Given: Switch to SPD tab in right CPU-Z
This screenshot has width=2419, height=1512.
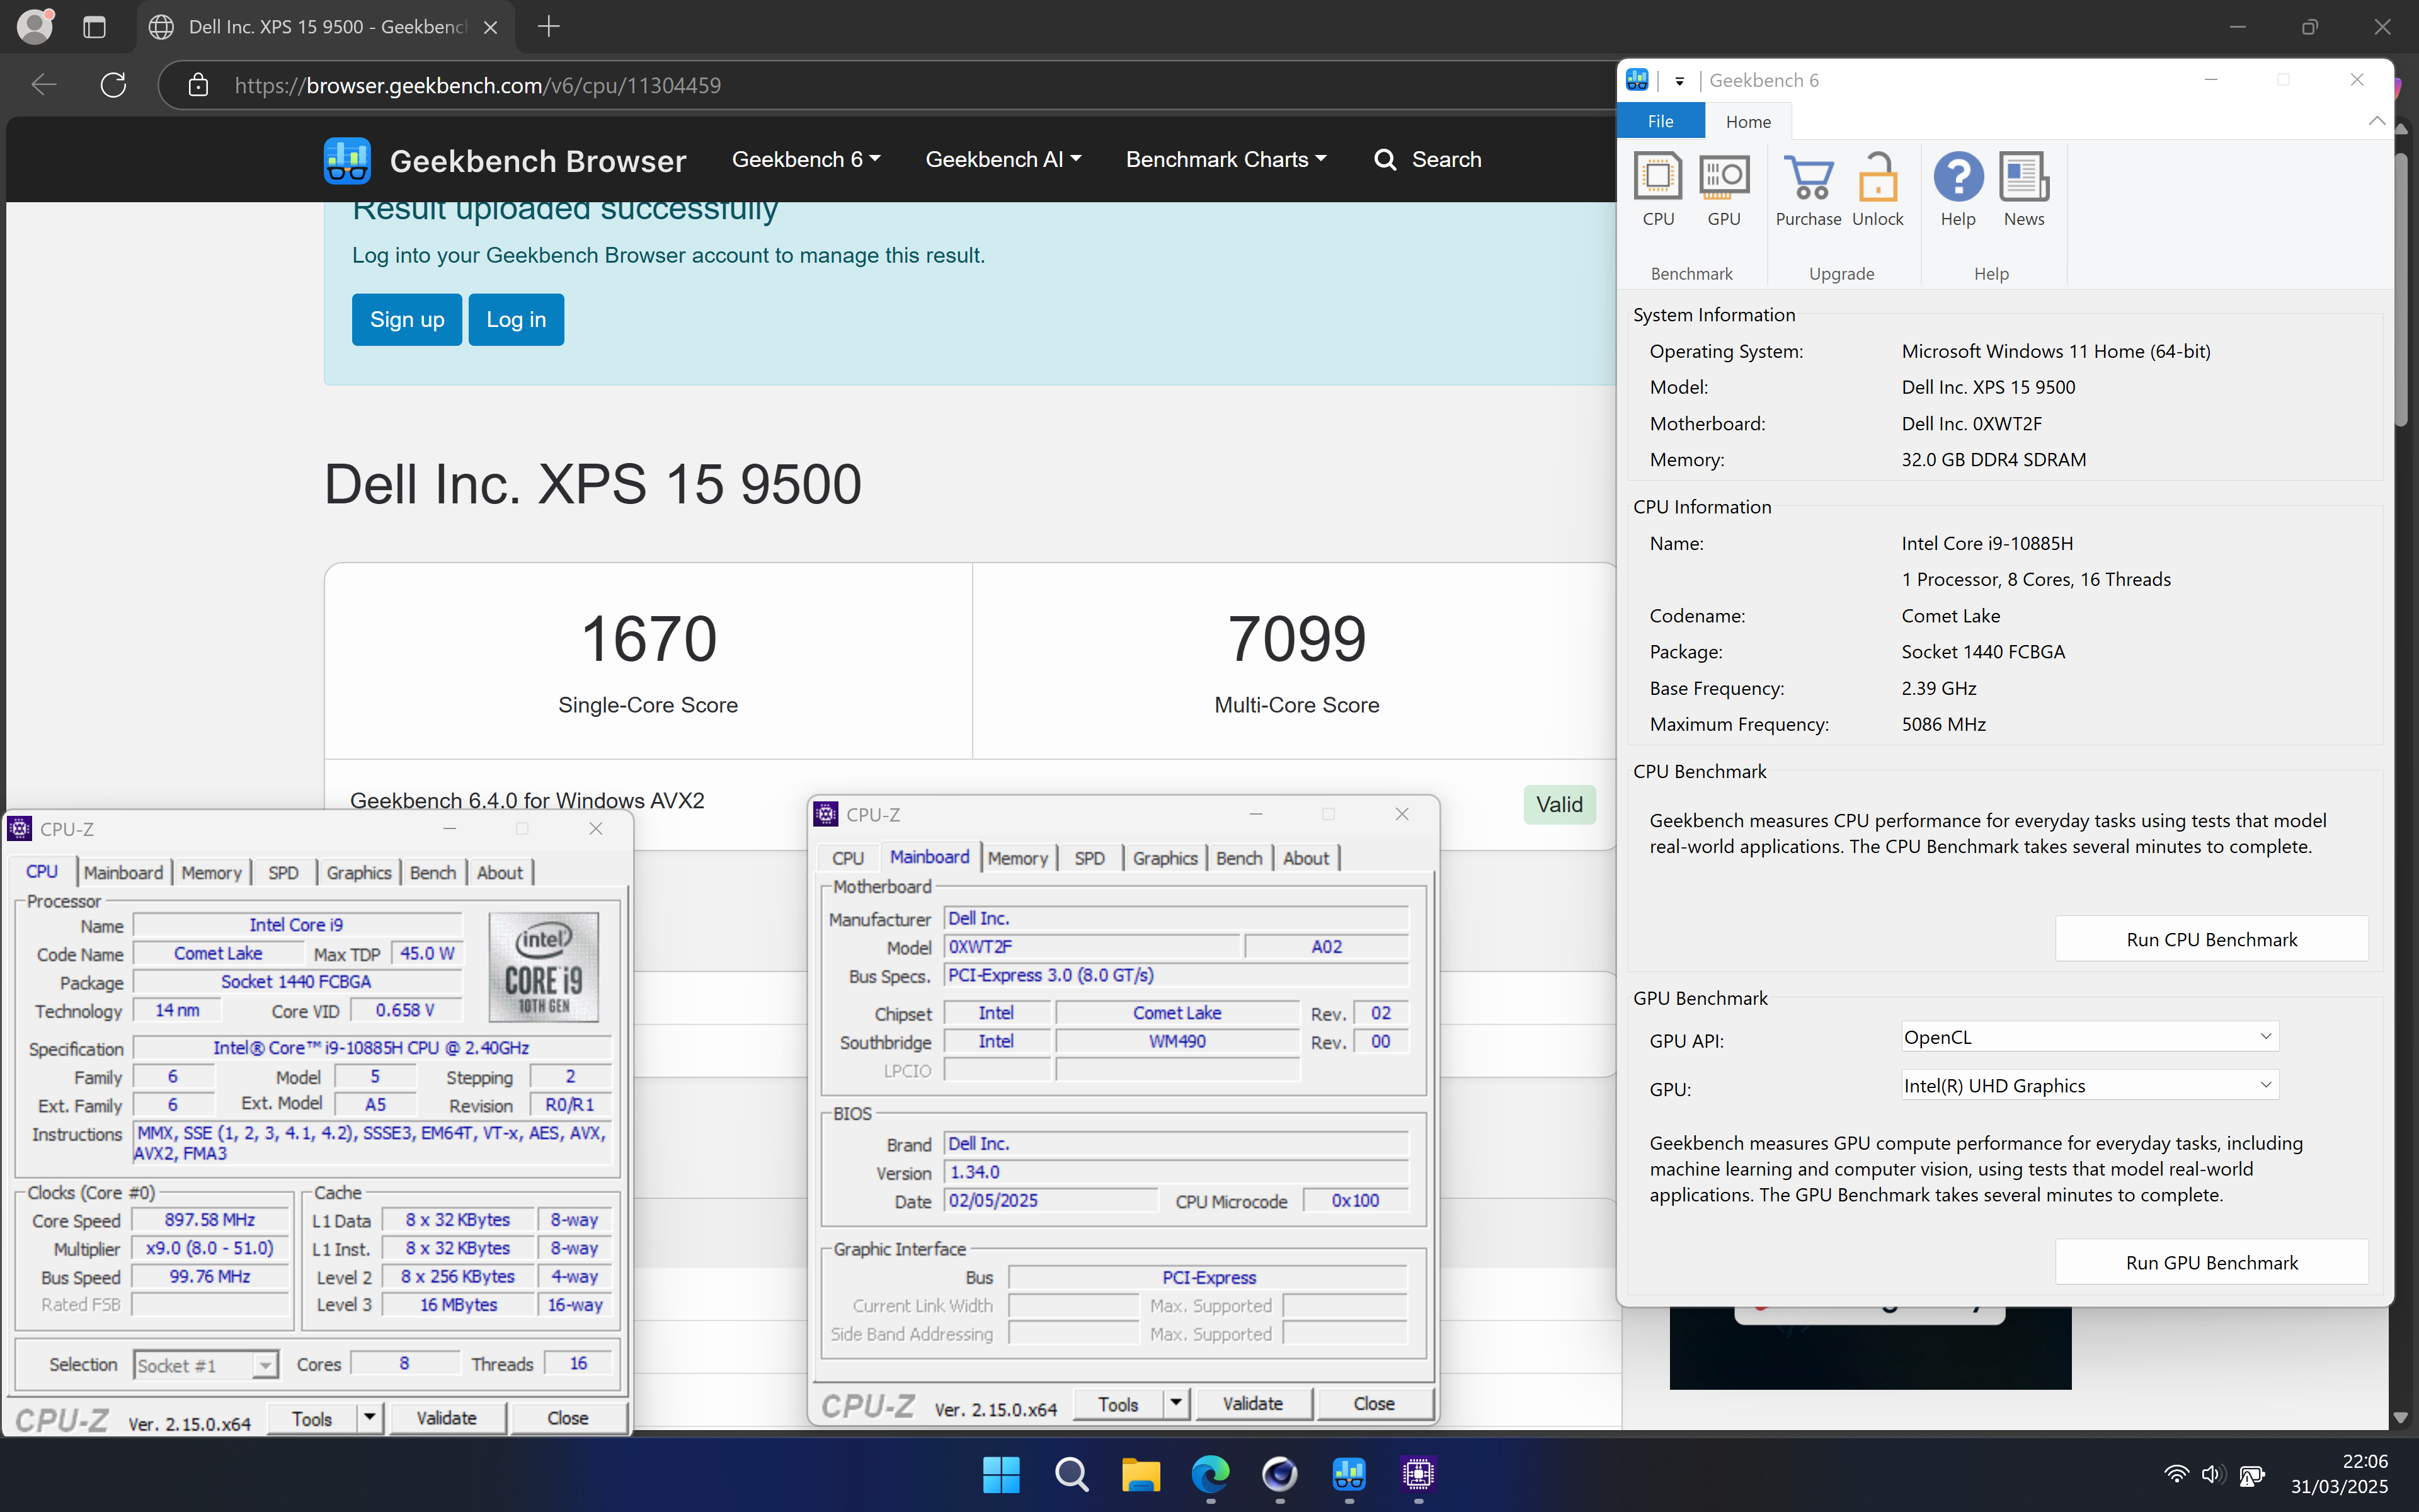Looking at the screenshot, I should [1090, 858].
